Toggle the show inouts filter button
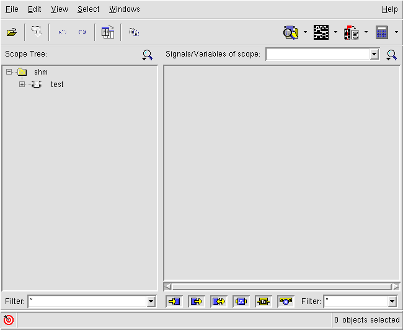The image size is (403, 330). pos(219,301)
